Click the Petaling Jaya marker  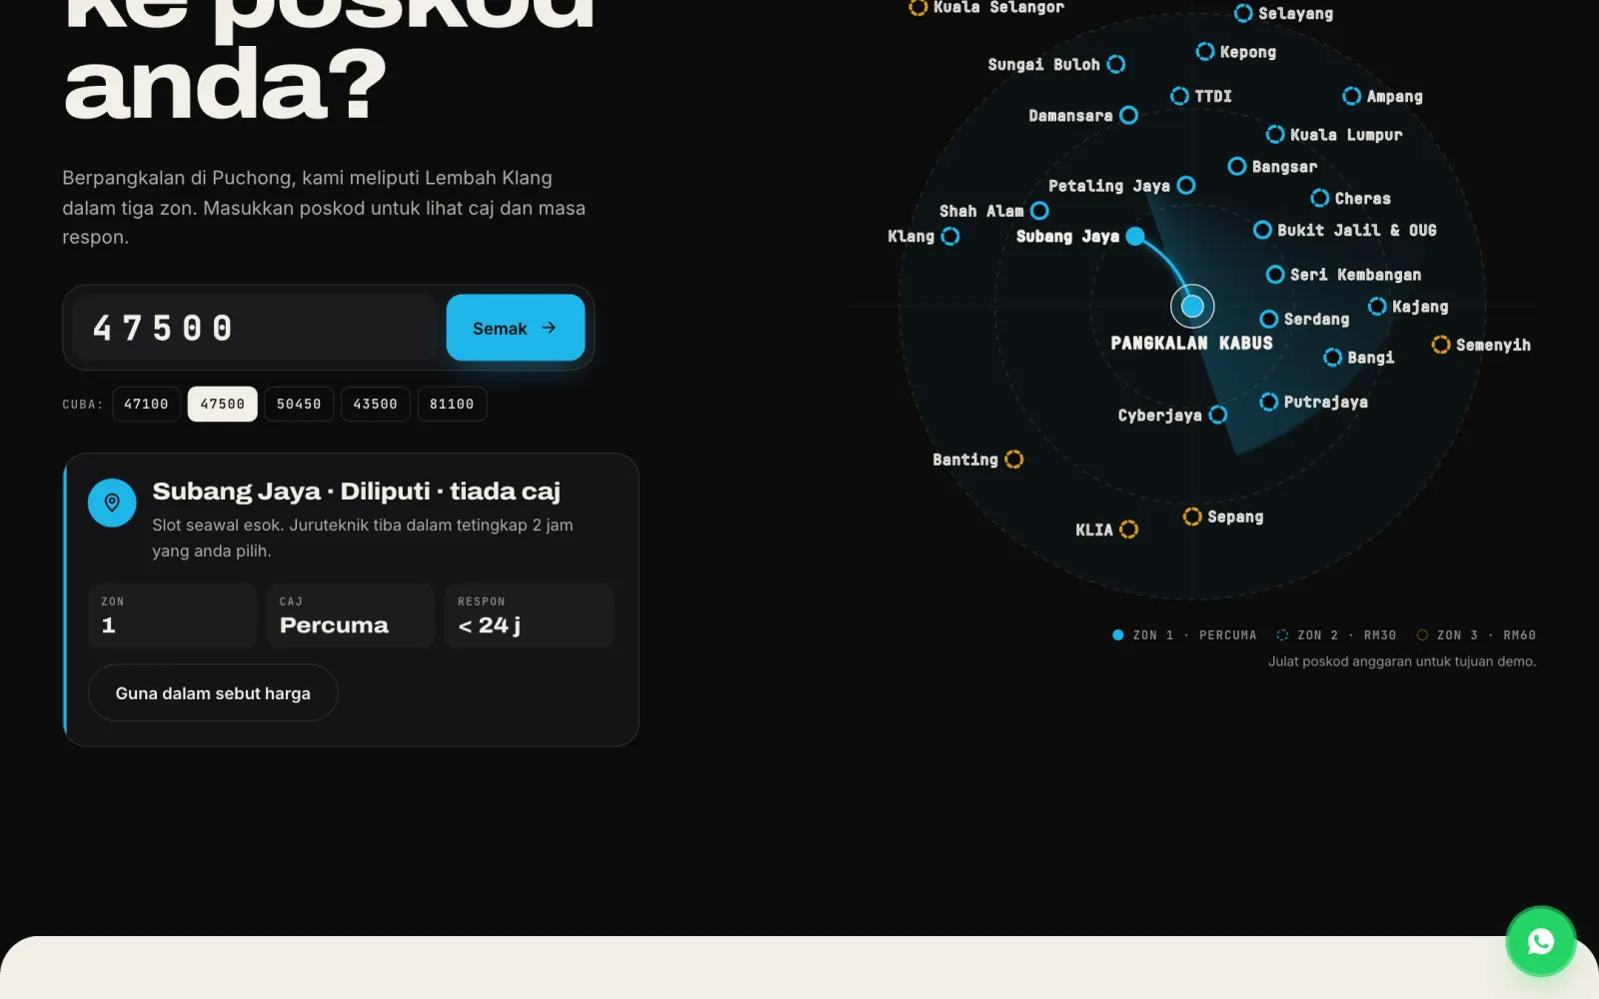click(1186, 185)
